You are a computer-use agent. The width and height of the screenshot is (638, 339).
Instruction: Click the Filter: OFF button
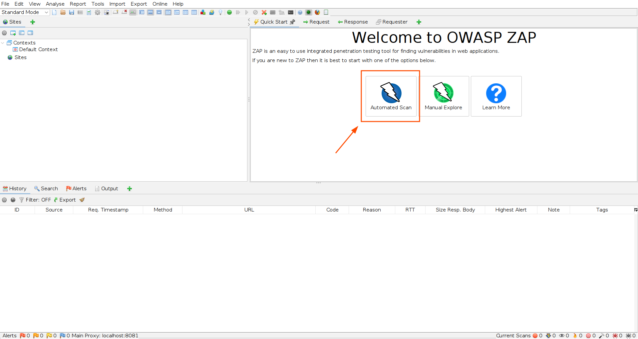[x=35, y=200]
